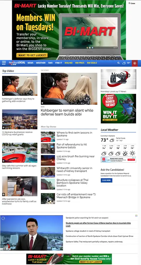Open Kohberger to remain silent headline
Screen dimensions: 141x265
pyautogui.click(x=67, y=112)
